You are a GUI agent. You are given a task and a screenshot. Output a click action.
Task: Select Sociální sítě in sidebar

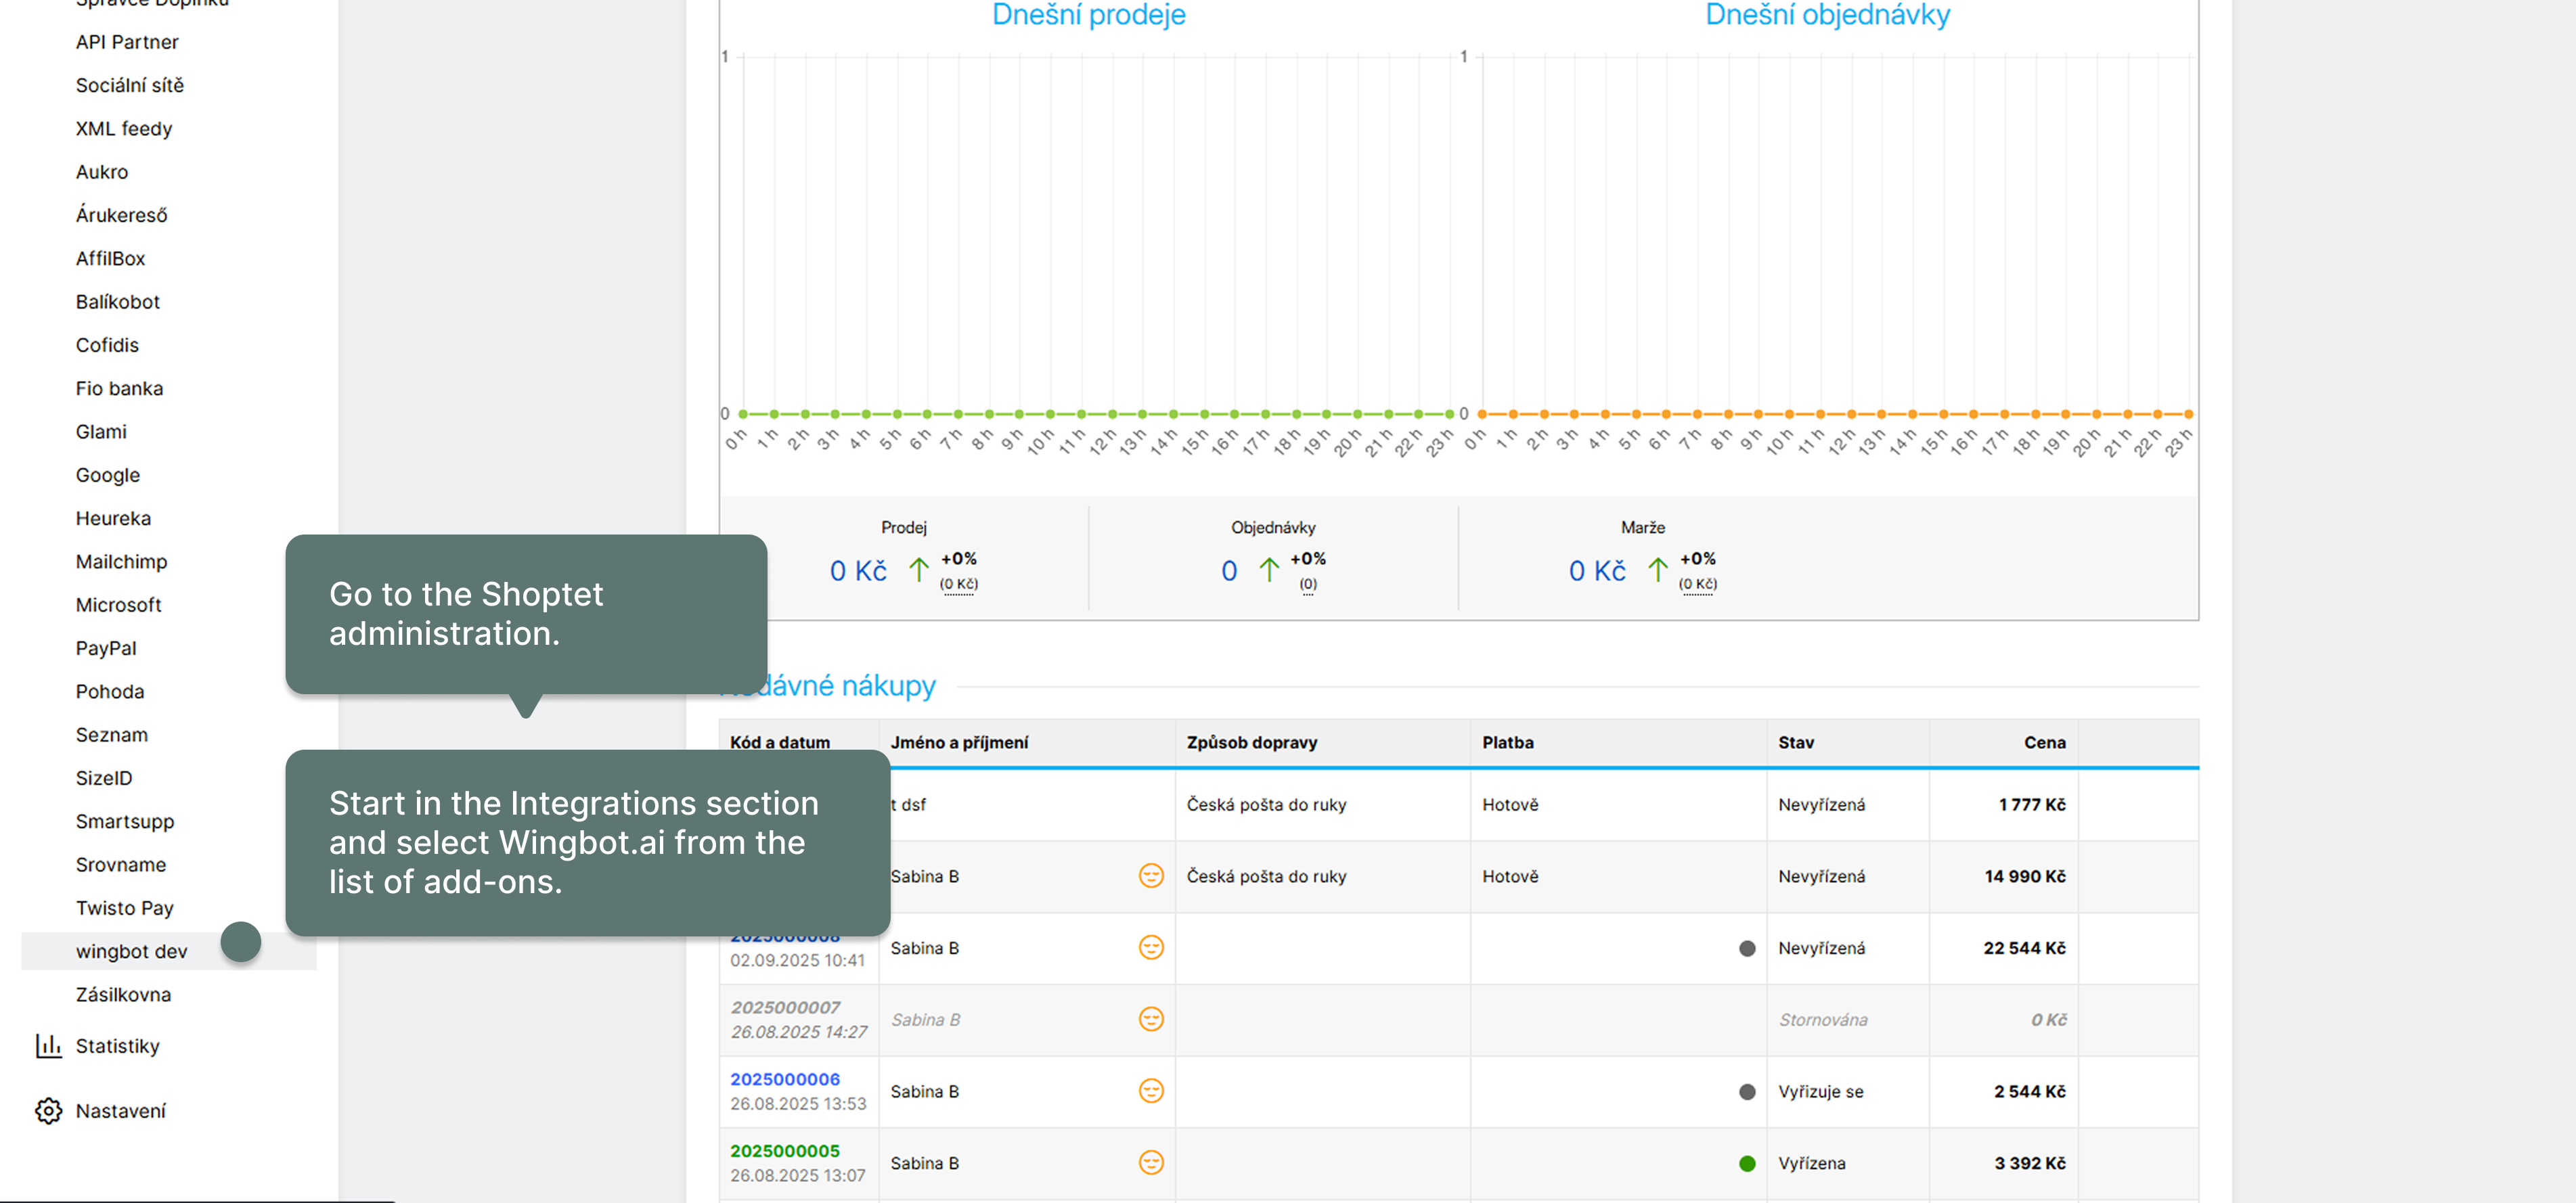click(130, 85)
